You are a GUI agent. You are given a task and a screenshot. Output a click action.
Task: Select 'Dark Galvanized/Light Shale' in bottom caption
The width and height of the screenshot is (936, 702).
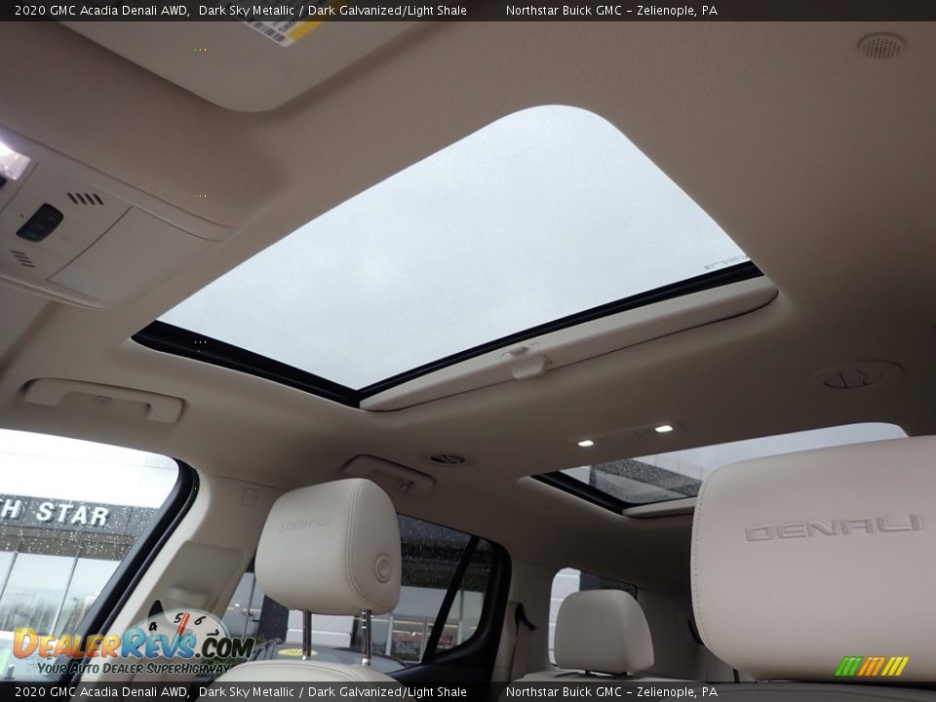tap(387, 692)
